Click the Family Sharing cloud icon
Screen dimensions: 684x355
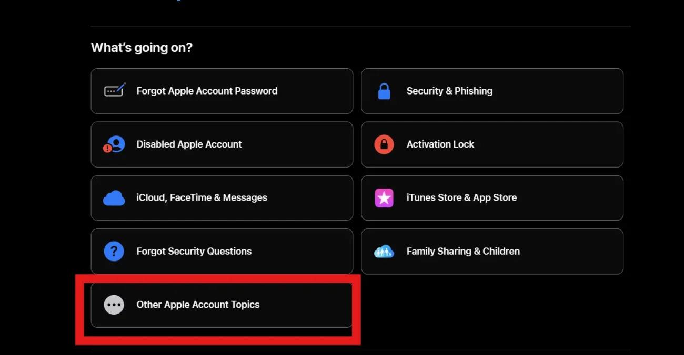point(384,252)
